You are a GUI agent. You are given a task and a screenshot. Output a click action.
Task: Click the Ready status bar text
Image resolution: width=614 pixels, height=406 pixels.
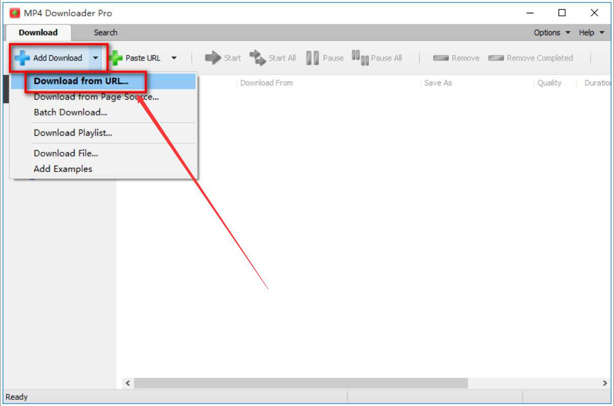point(17,397)
